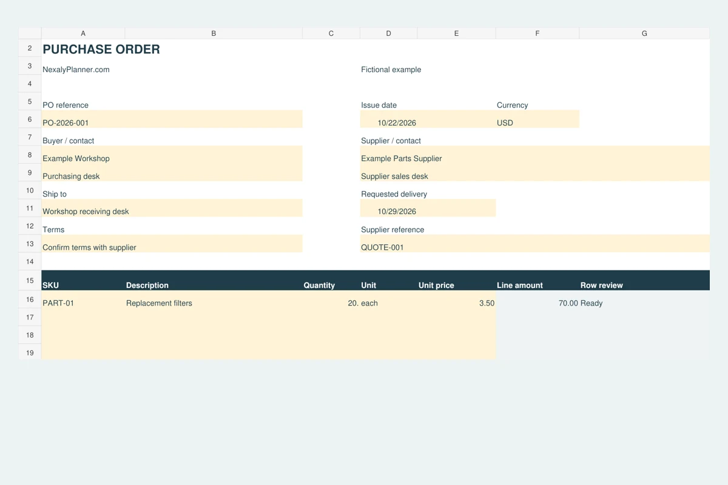Image resolution: width=728 pixels, height=485 pixels.
Task: Click the Quantity table header
Action: coord(331,281)
